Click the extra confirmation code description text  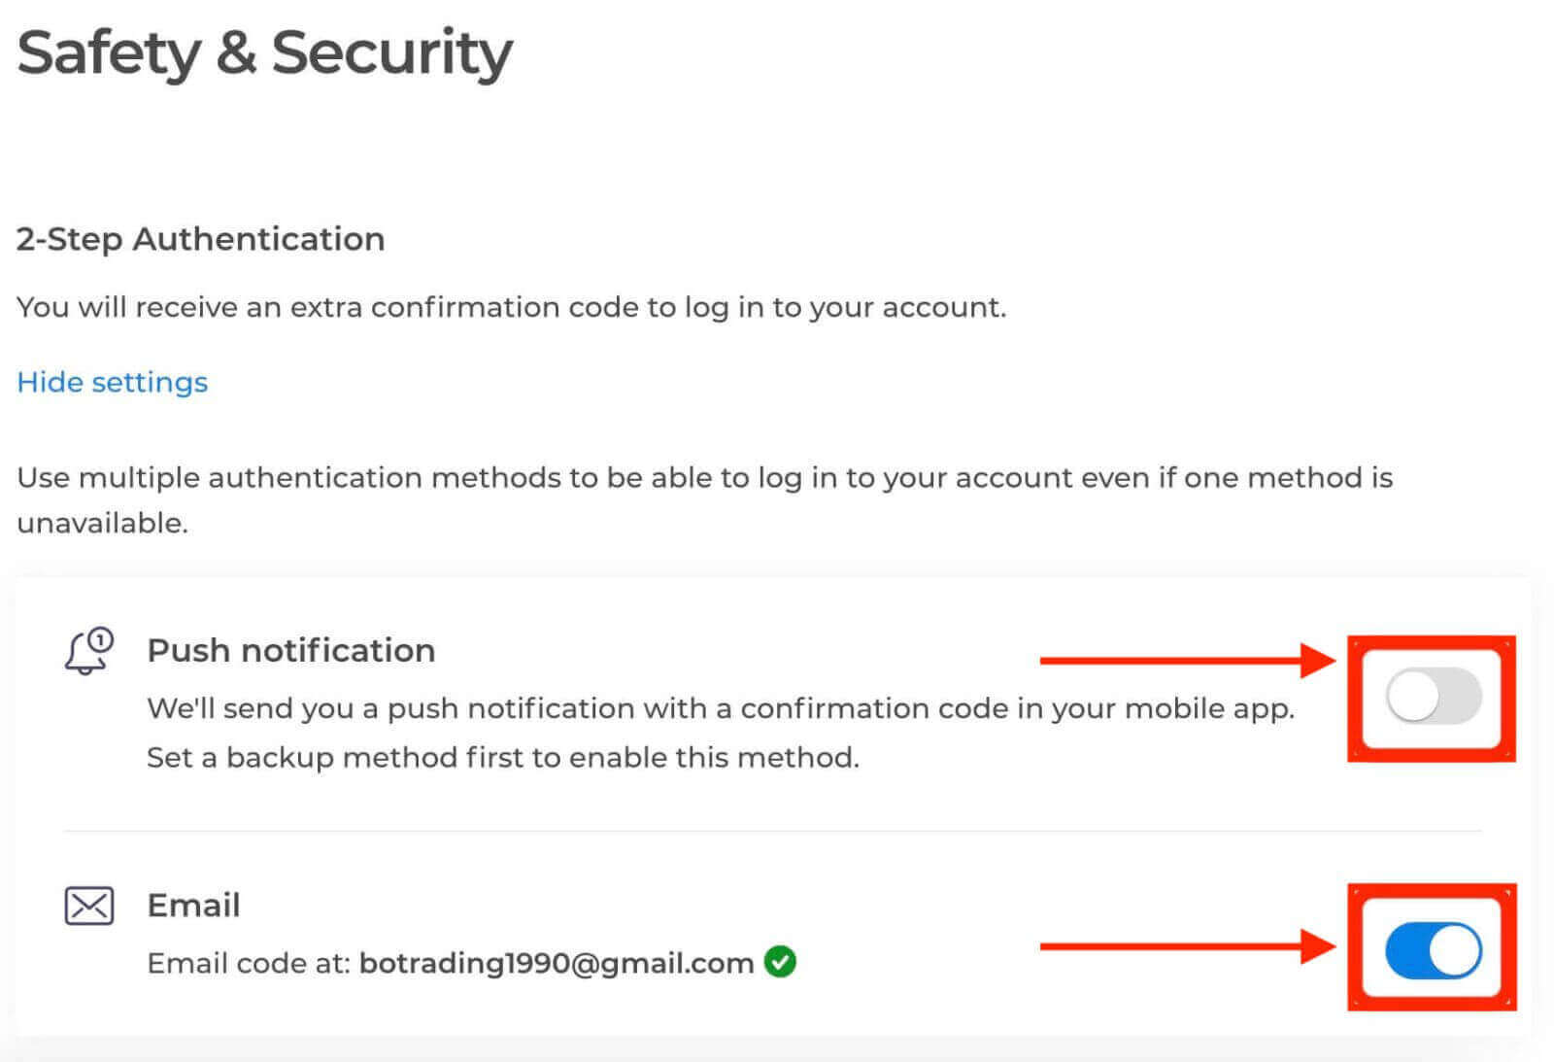pyautogui.click(x=511, y=307)
